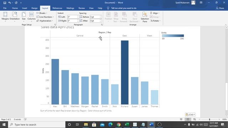This screenshot has width=228, height=128.
Task: Click the Save icon in the title bar
Action: click(x=5, y=2)
